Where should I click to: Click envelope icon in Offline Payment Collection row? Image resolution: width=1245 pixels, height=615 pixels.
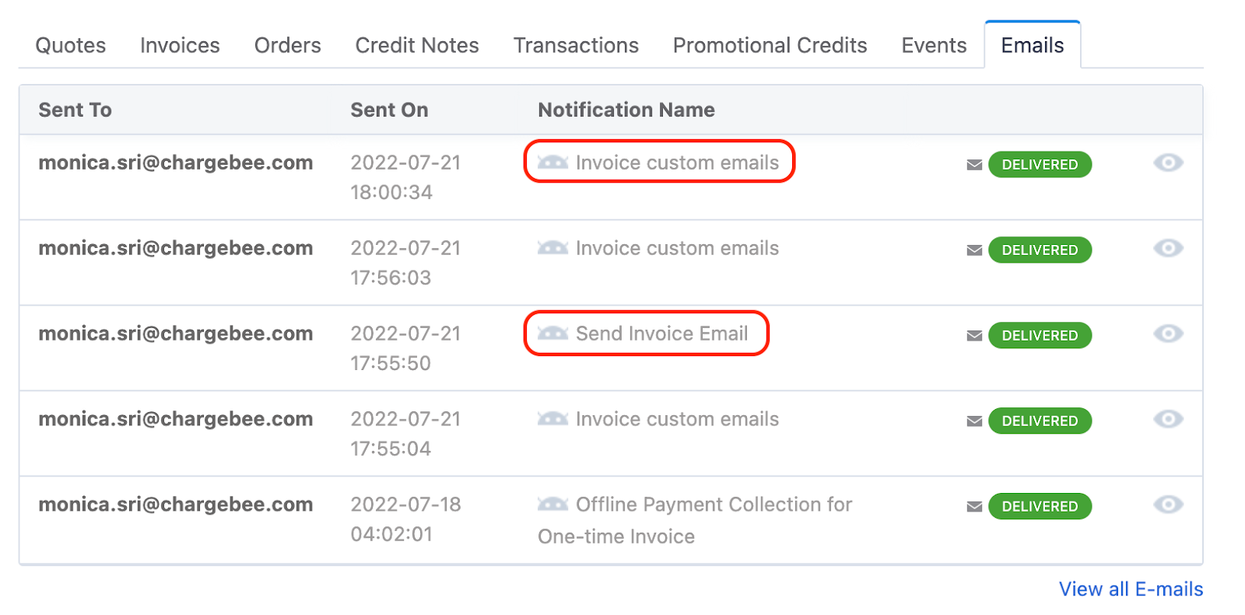click(x=974, y=507)
